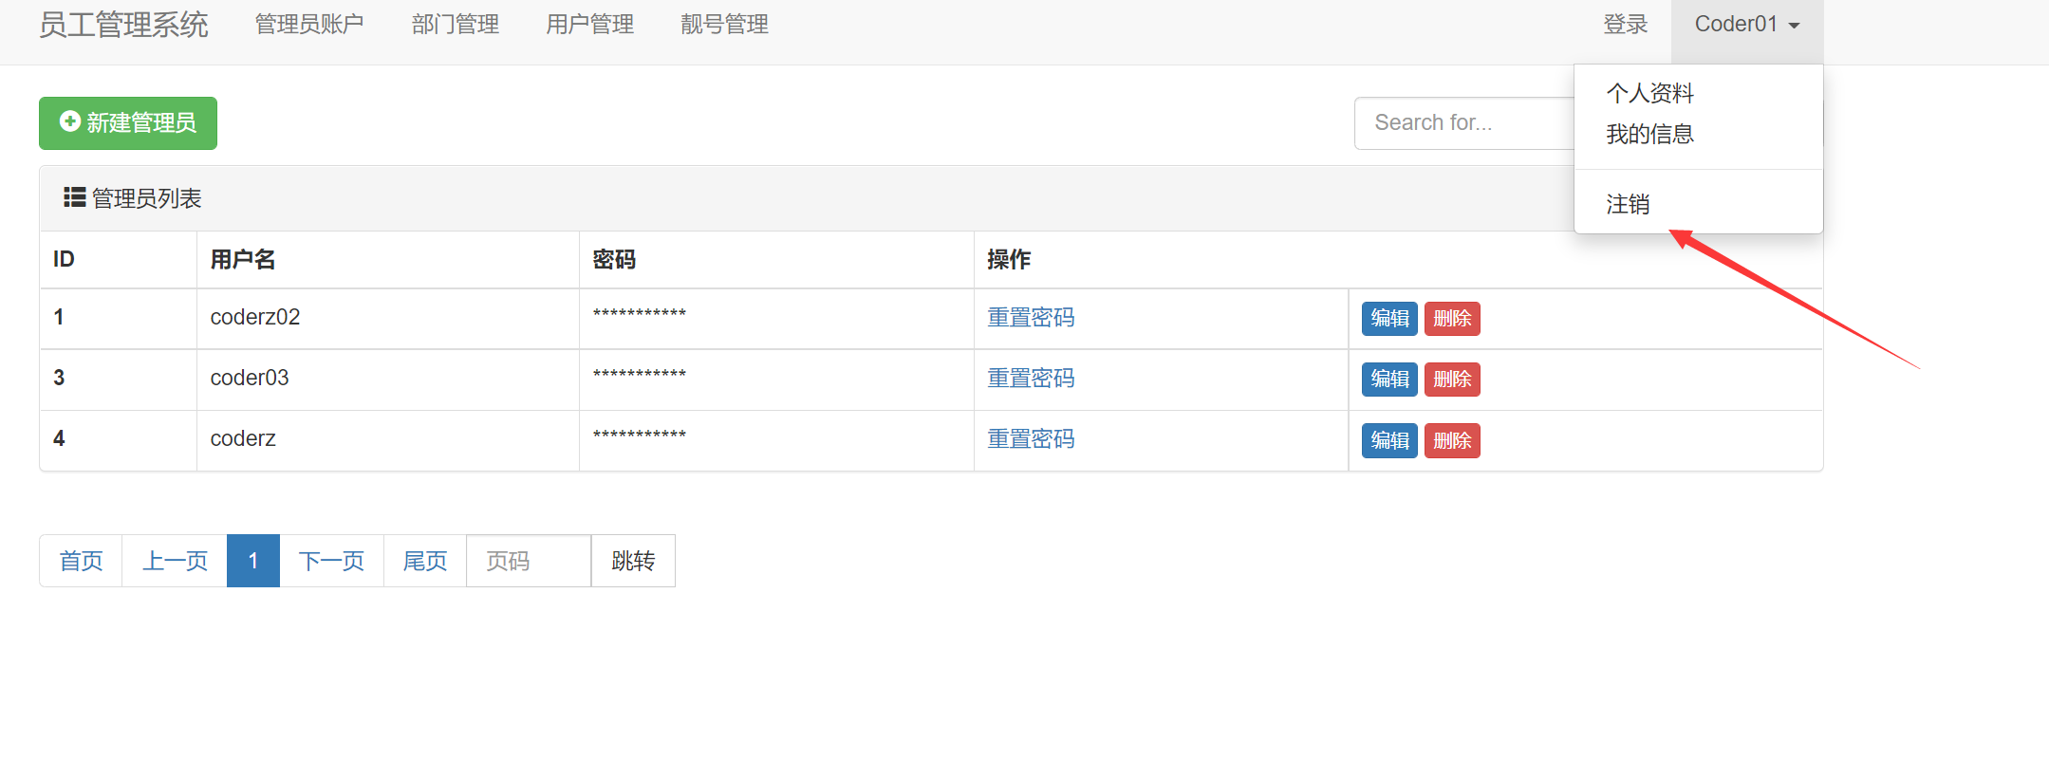Screen dimensions: 2049x760
Task: Edit coderz02 with 编辑 button
Action: click(x=1389, y=319)
